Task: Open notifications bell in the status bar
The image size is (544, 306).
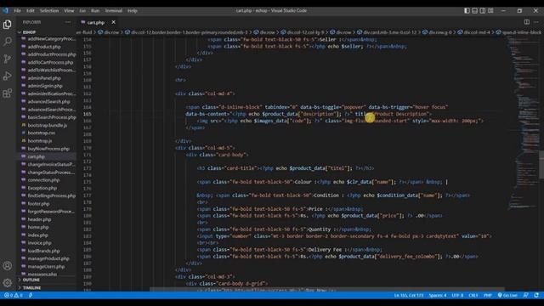Action: pyautogui.click(x=536, y=296)
